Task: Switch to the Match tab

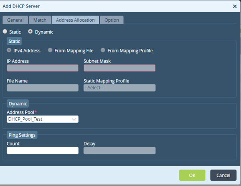Action: [x=40, y=20]
